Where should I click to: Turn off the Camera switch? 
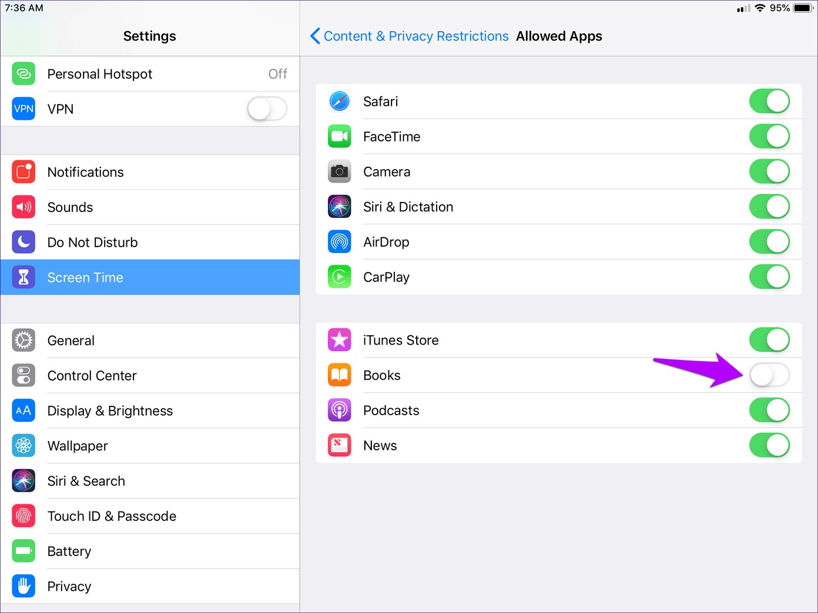coord(769,171)
